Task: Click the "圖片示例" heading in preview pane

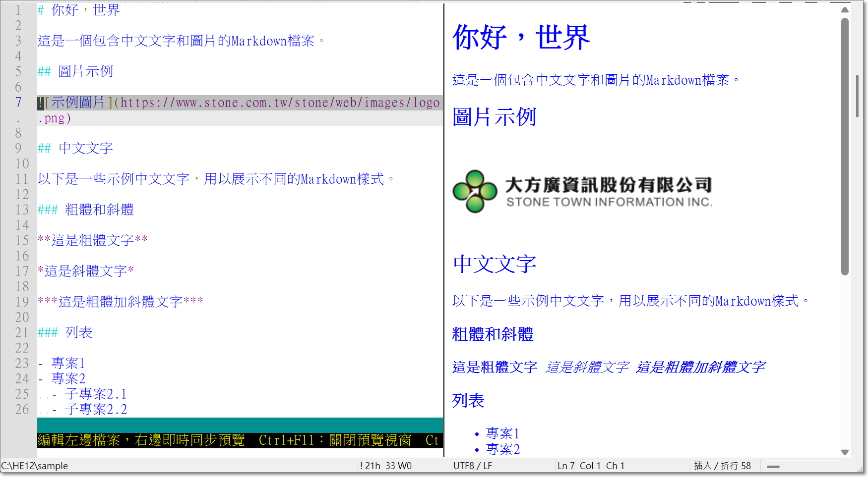Action: pyautogui.click(x=495, y=117)
